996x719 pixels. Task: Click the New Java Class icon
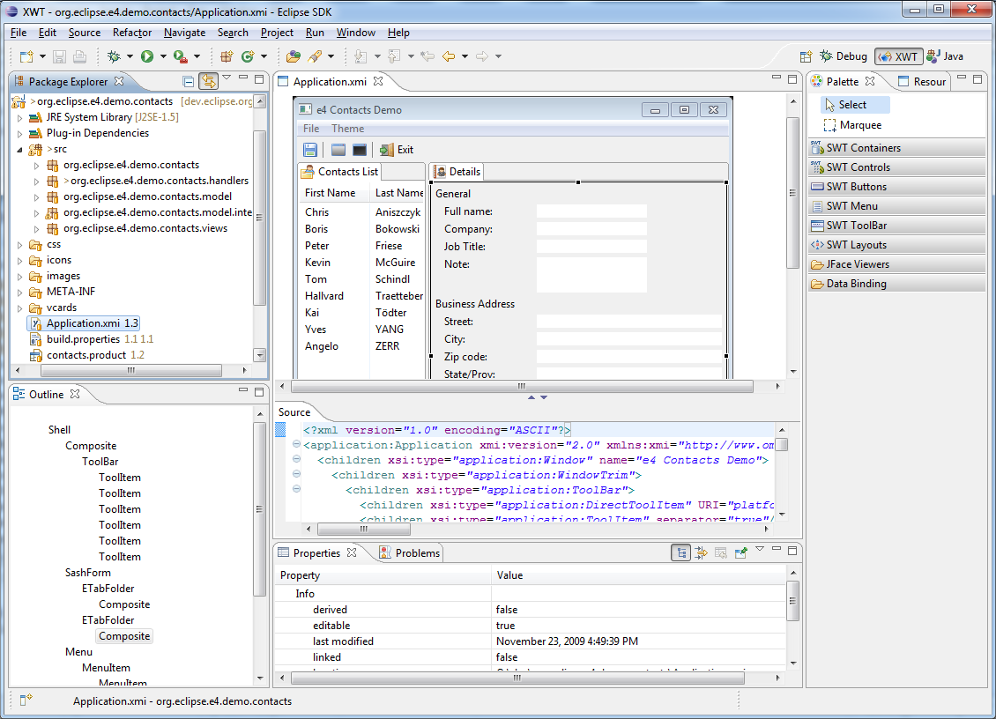pyautogui.click(x=247, y=56)
